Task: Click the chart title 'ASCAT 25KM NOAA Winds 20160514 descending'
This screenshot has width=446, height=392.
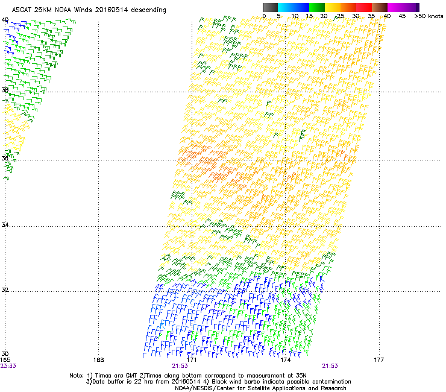Action: [x=89, y=10]
